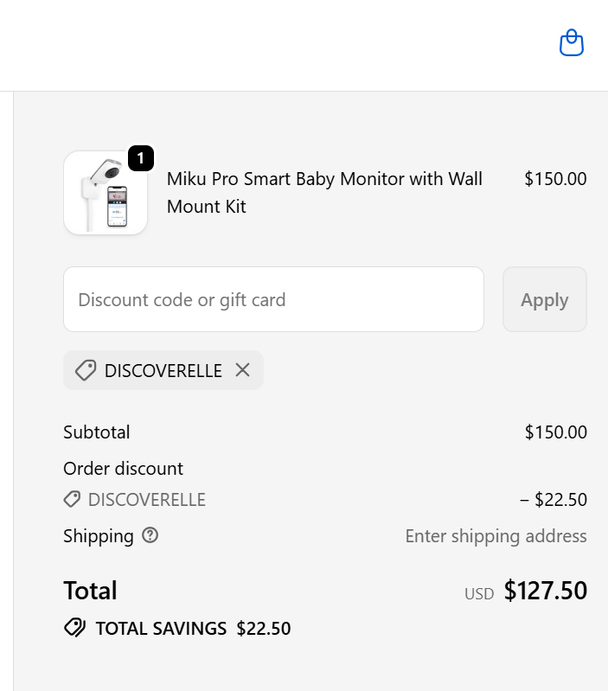The width and height of the screenshot is (608, 691).
Task: Click the minus $22.50 order discount amount
Action: point(554,499)
